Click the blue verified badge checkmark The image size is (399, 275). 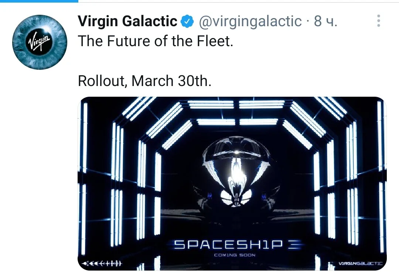[187, 21]
